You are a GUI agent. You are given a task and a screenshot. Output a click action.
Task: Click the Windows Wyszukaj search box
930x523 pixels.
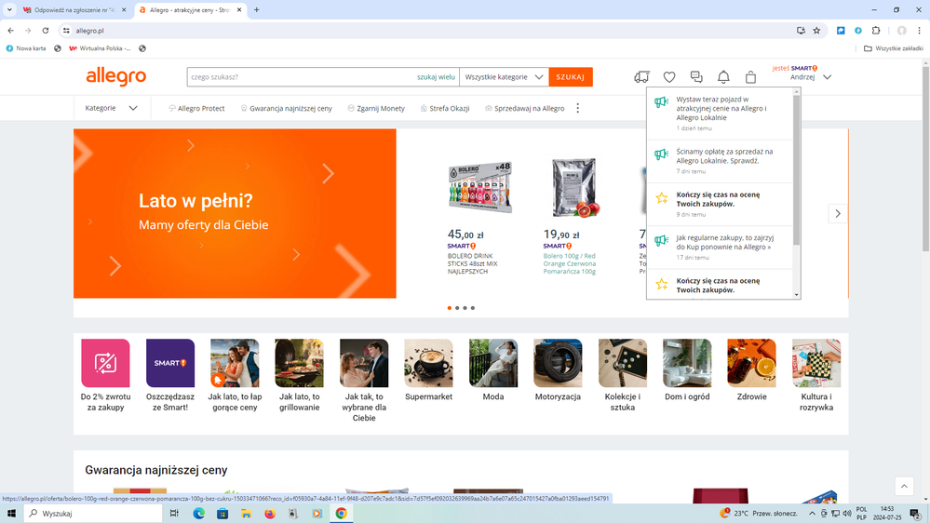[x=93, y=513]
